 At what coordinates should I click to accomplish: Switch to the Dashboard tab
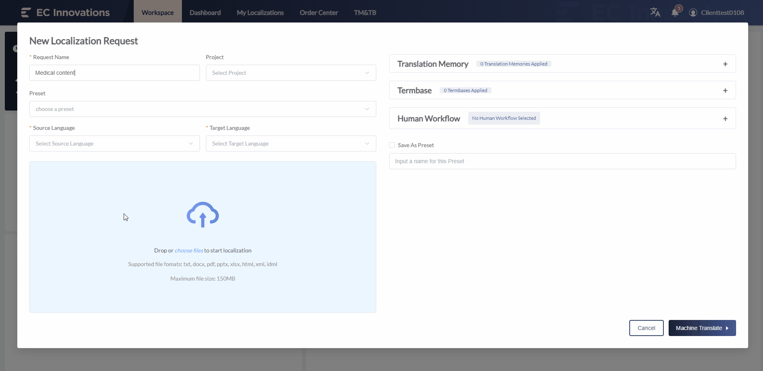[x=205, y=12]
